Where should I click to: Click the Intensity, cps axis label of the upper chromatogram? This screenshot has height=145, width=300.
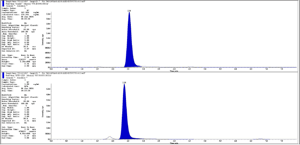point(43,39)
